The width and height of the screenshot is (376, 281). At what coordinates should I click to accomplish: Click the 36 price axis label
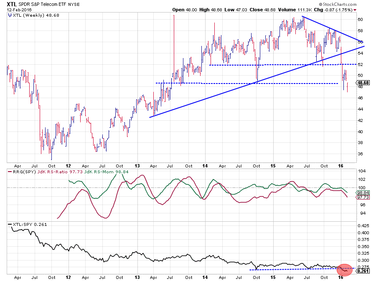tap(360, 154)
